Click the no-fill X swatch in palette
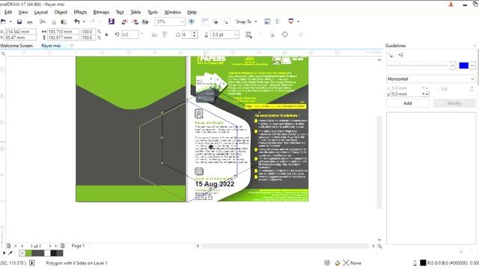479x269 pixels. (x=22, y=253)
